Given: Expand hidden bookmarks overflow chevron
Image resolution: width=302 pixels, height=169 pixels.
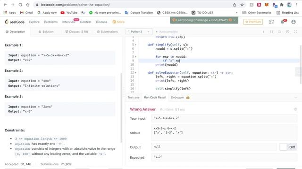Looking at the screenshot, I should (236, 13).
